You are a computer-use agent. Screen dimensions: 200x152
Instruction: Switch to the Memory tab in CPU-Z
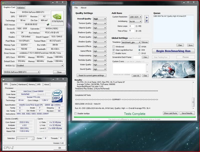pos(32,84)
